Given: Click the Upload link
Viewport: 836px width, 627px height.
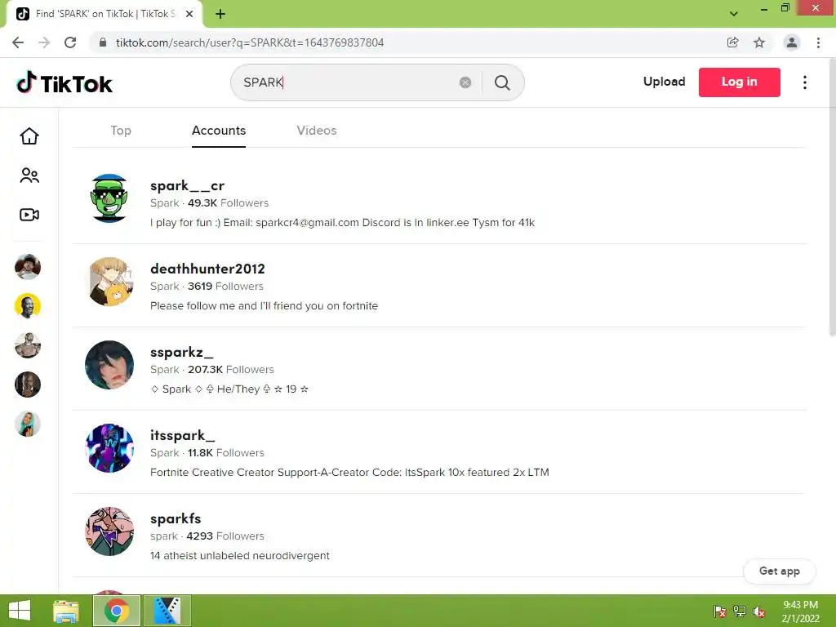Looking at the screenshot, I should [x=665, y=82].
